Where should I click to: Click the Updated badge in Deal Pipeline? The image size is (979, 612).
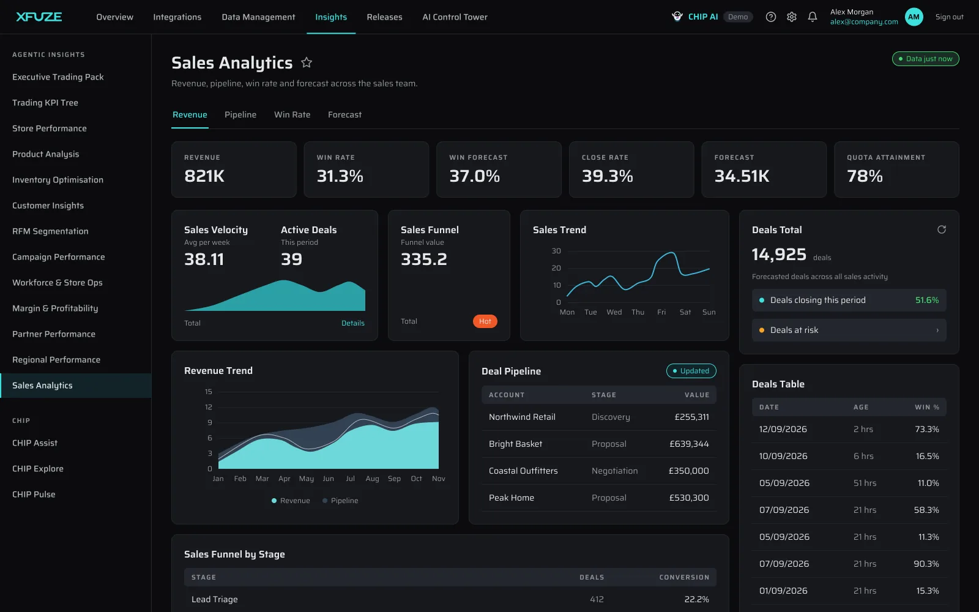(691, 371)
